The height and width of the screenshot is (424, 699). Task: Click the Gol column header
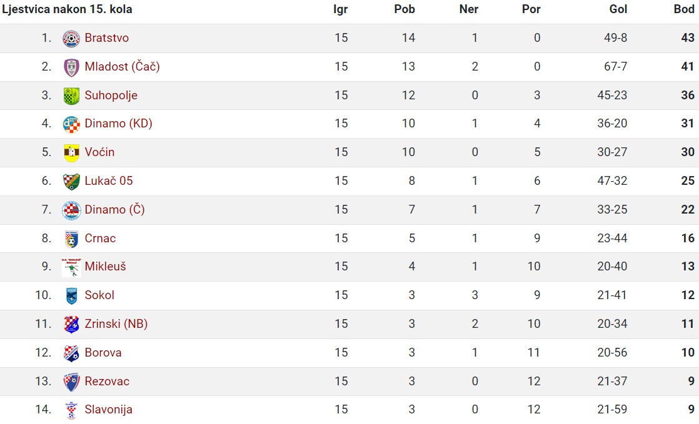pyautogui.click(x=618, y=9)
